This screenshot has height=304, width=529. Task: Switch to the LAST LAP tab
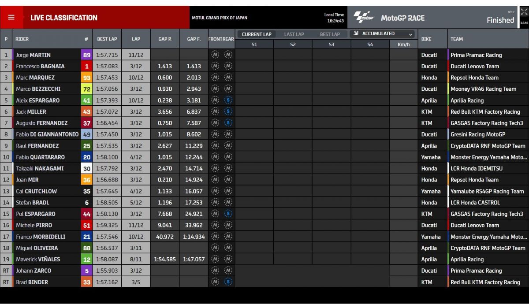click(294, 34)
